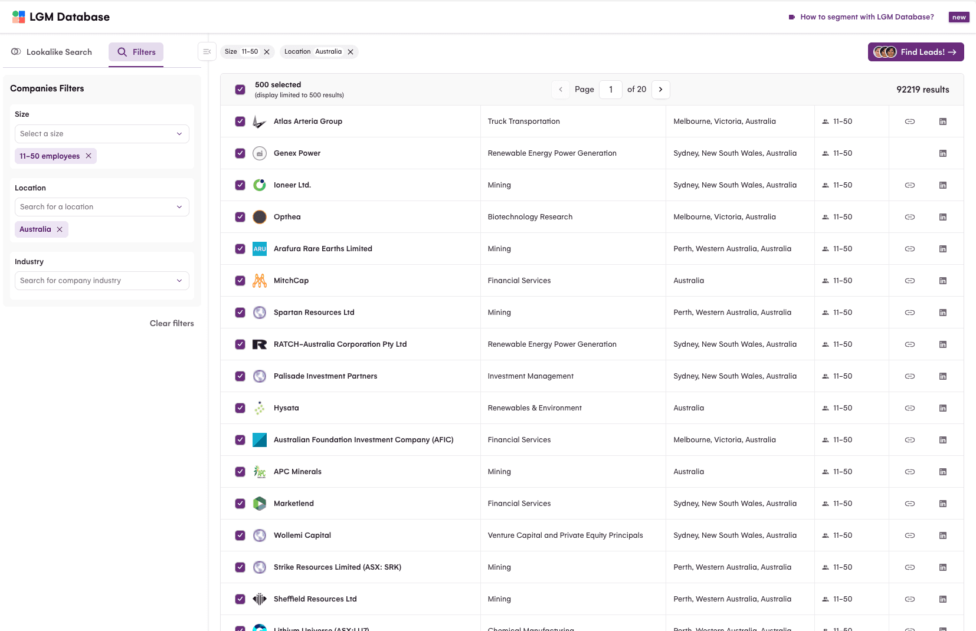
Task: Uncheck the select-all companies checkbox
Action: coord(240,89)
